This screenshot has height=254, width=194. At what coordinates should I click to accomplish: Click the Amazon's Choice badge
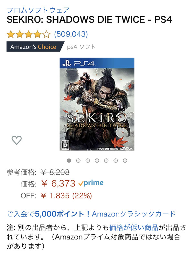(33, 47)
